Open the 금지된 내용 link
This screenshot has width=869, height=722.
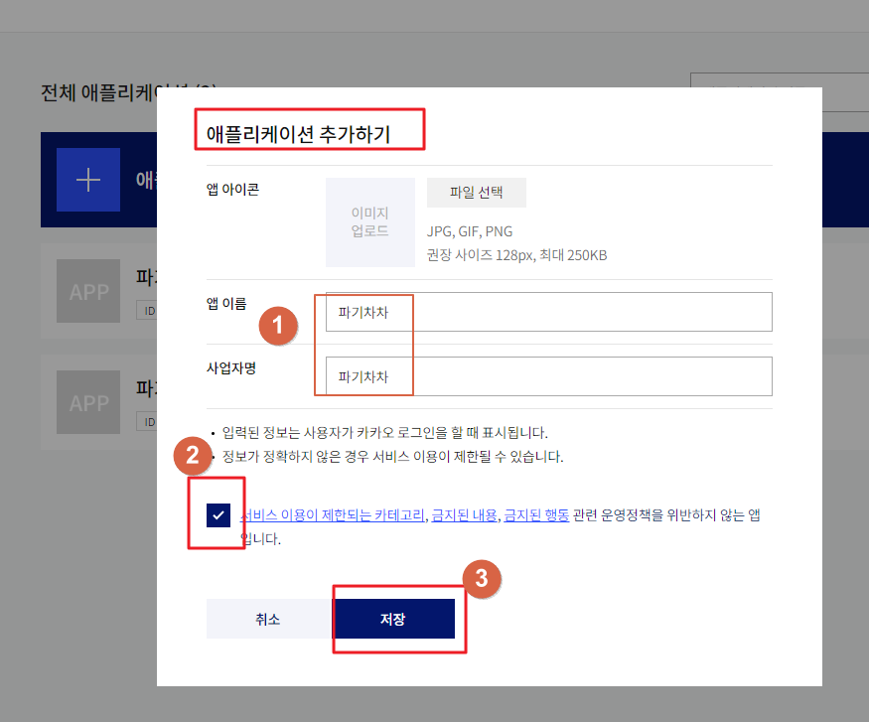[464, 515]
